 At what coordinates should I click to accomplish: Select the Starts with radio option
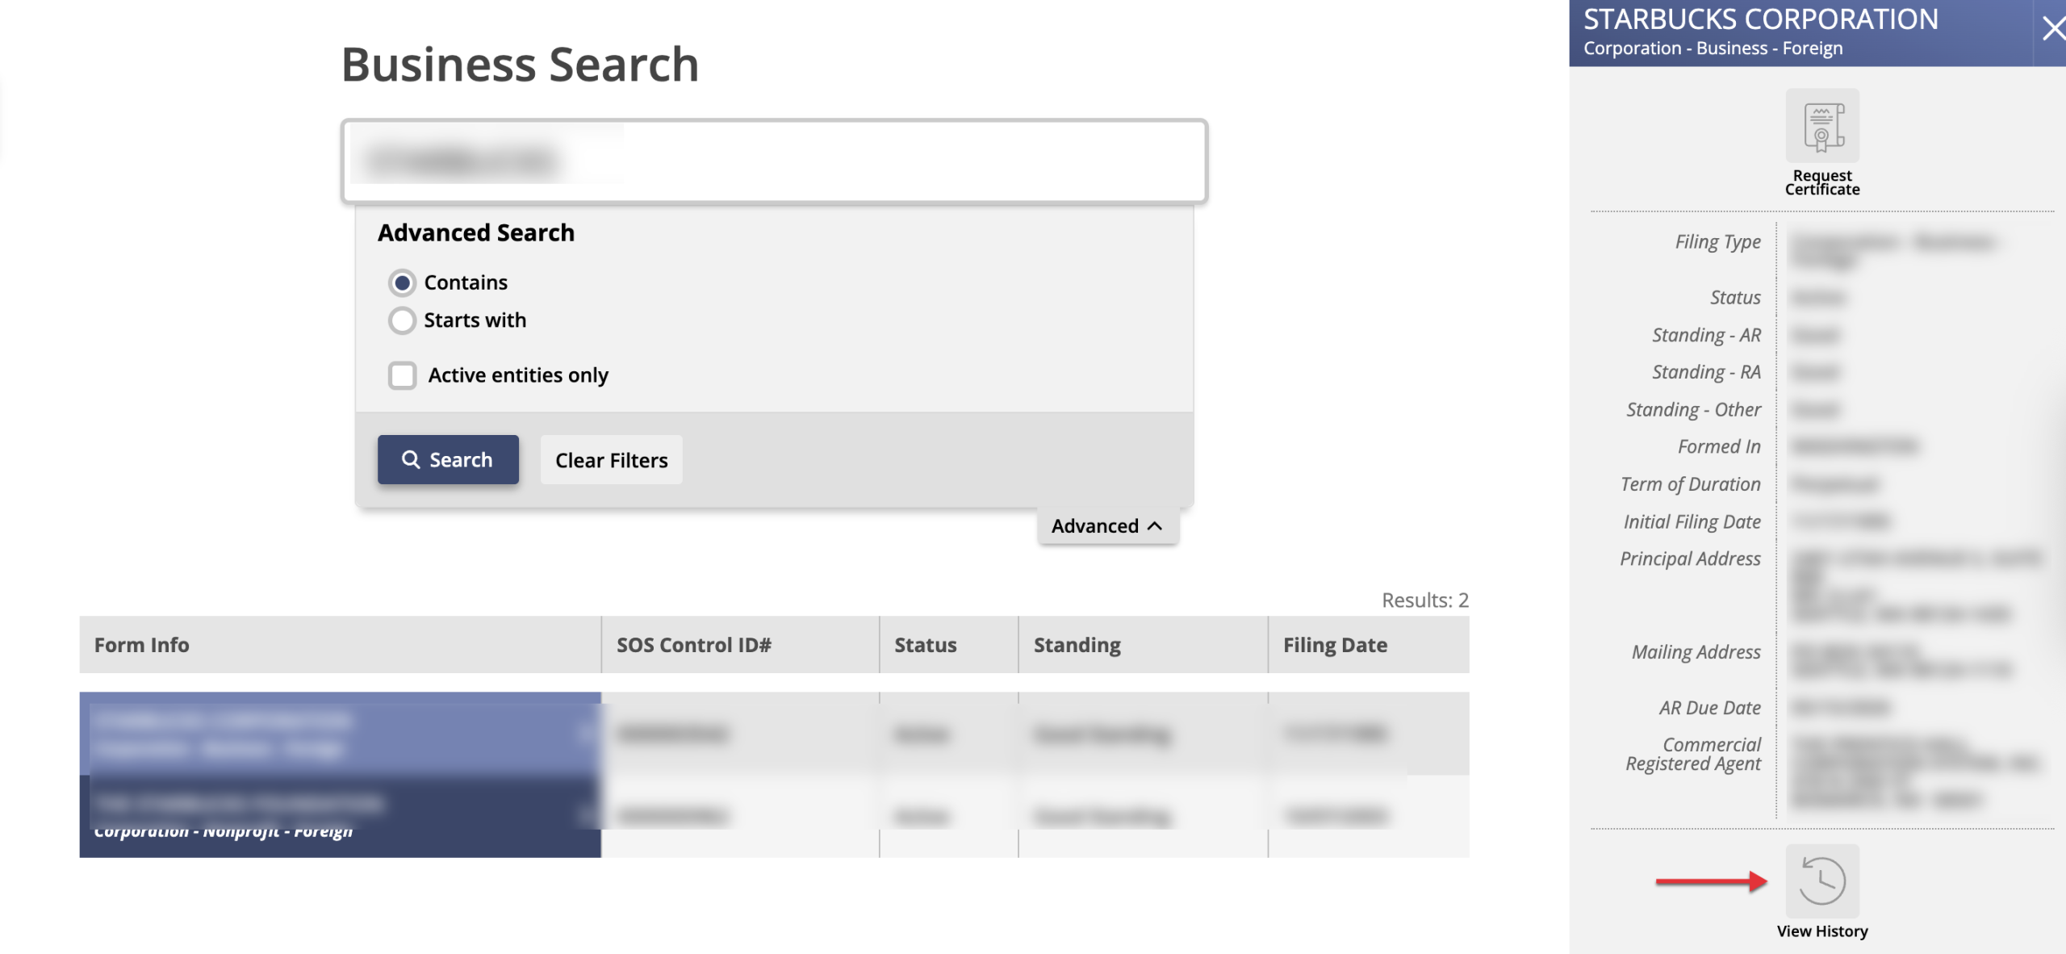[402, 320]
